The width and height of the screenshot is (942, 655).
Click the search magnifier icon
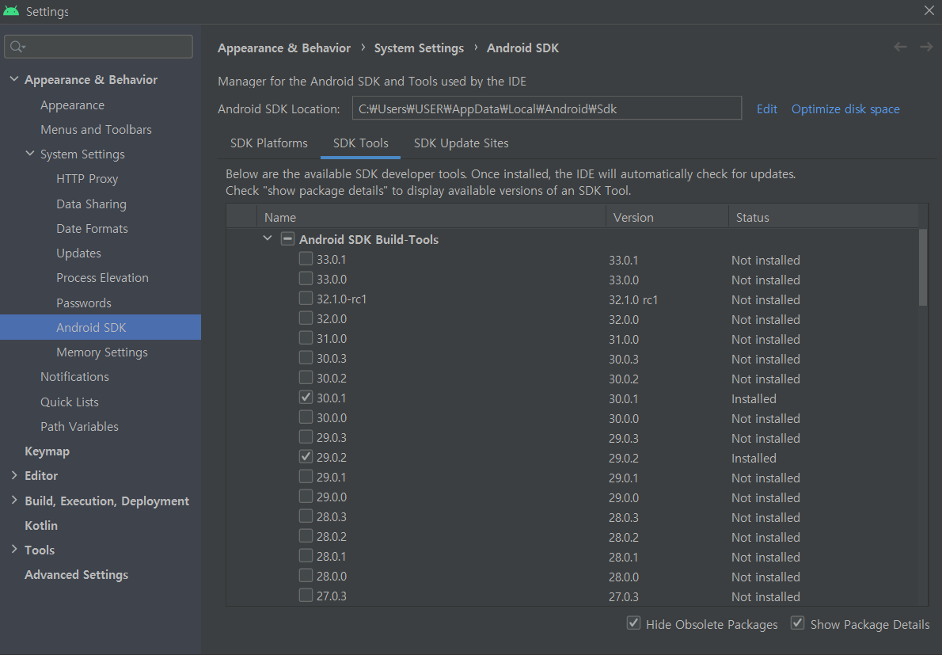[x=17, y=46]
